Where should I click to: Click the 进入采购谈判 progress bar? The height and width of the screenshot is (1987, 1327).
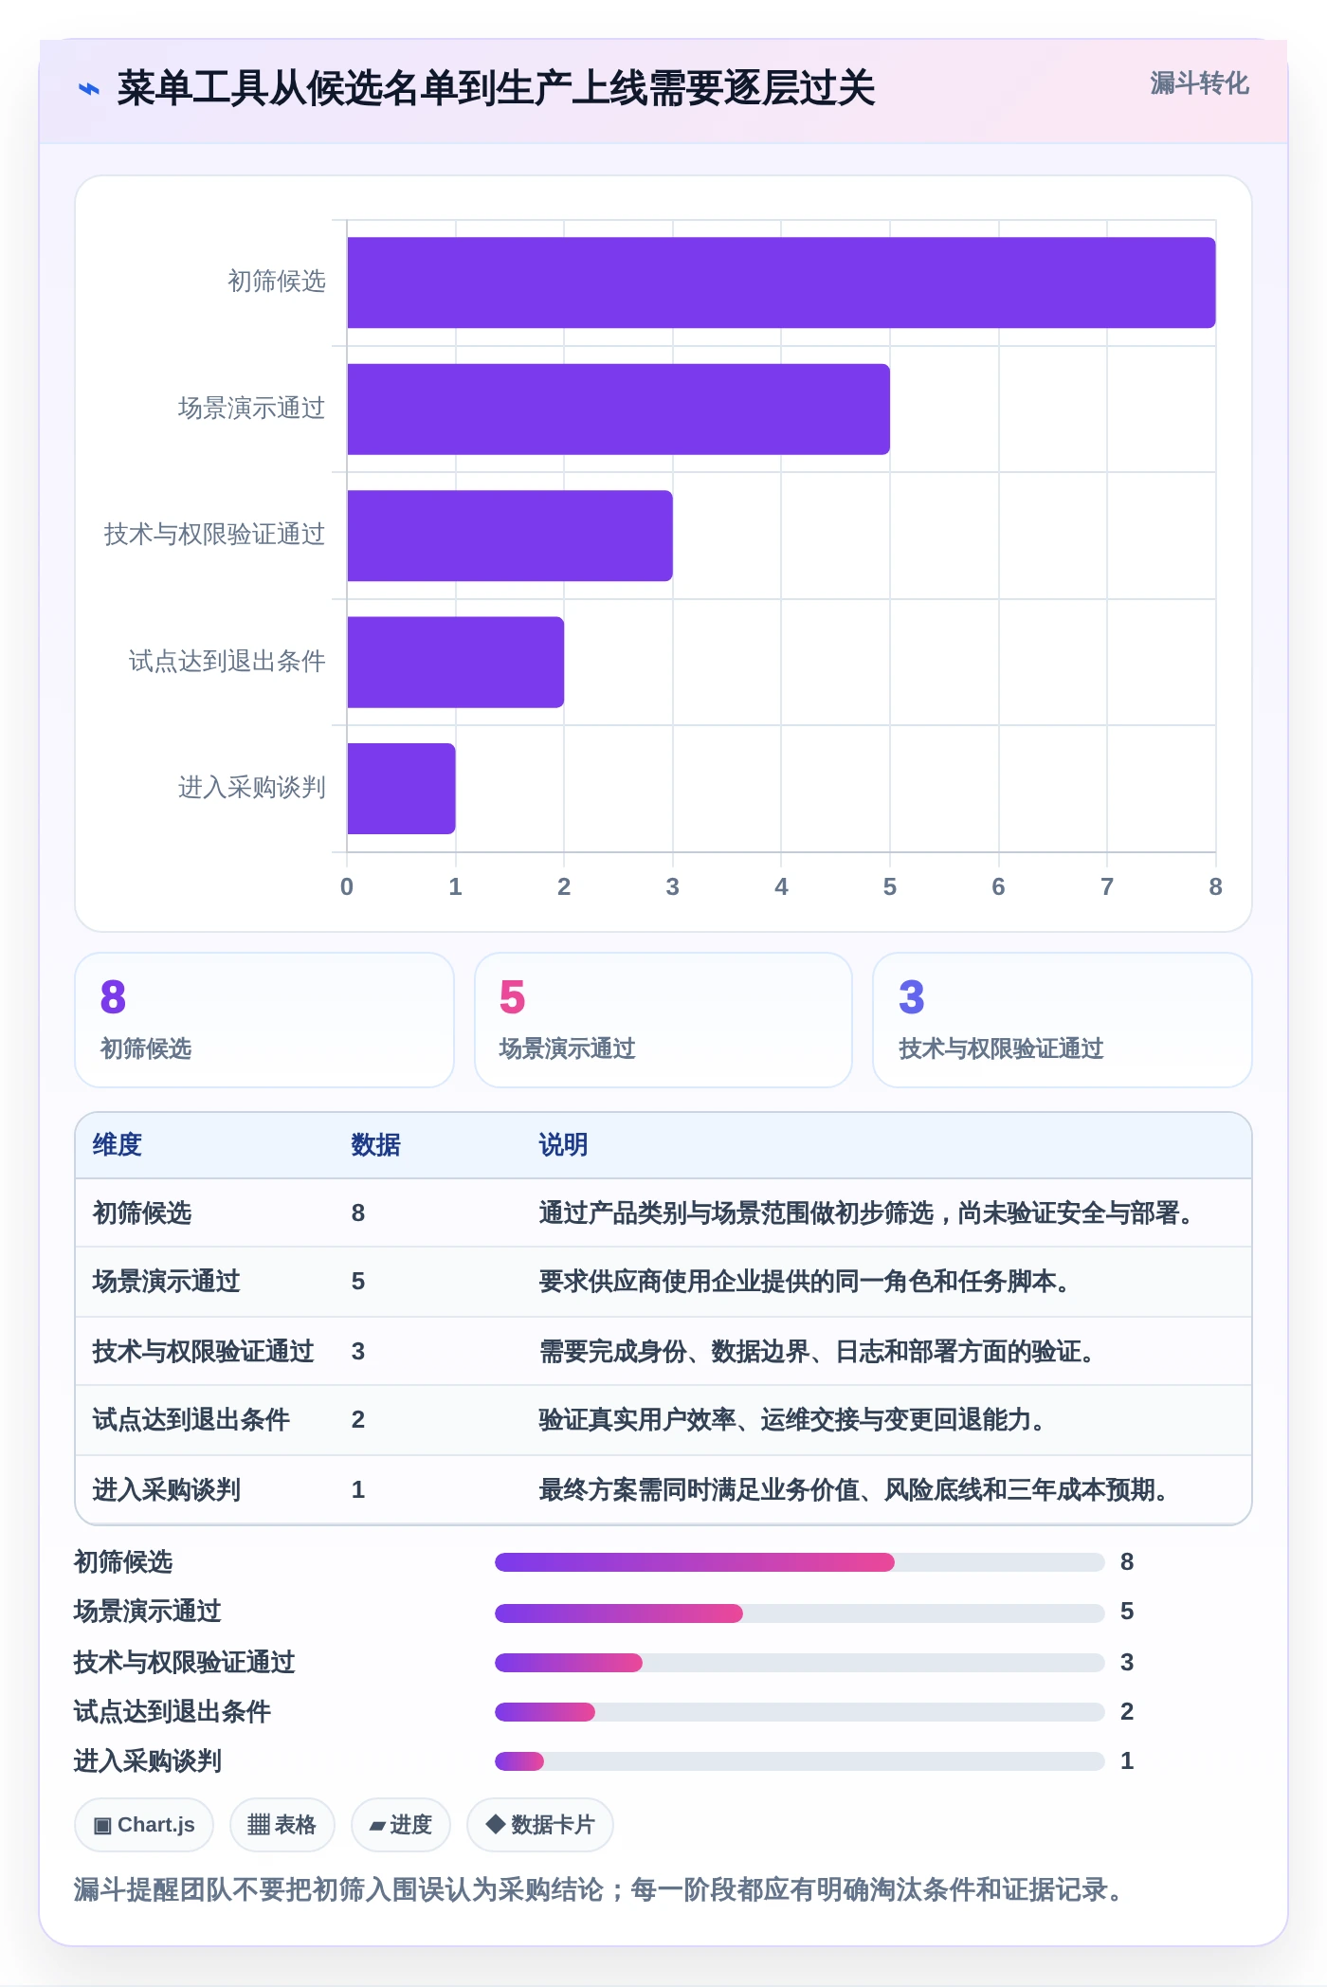[x=800, y=1761]
